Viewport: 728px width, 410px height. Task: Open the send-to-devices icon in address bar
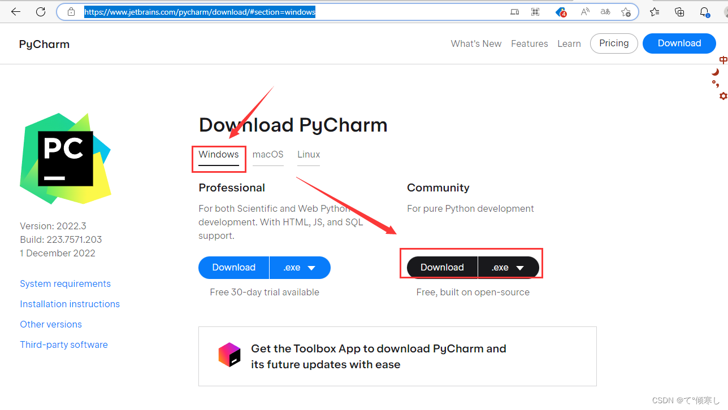pos(514,12)
